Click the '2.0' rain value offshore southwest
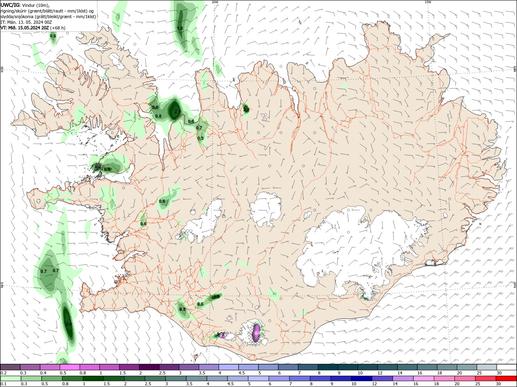This screenshot has height=387, width=517. [68, 324]
